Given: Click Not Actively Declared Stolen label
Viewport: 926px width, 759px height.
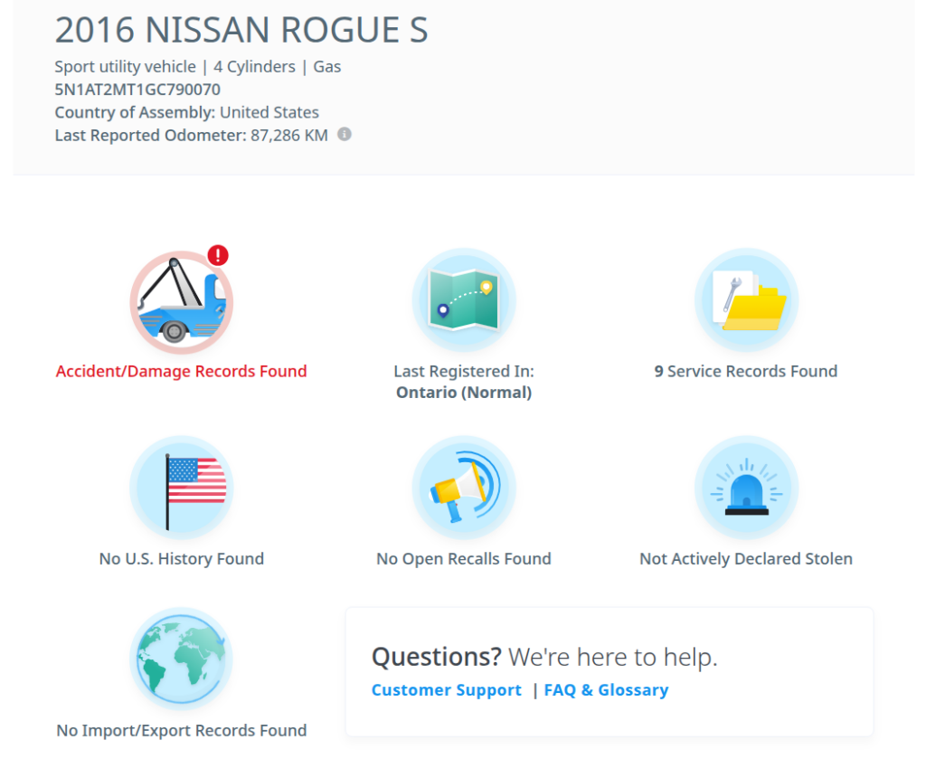Looking at the screenshot, I should point(746,559).
